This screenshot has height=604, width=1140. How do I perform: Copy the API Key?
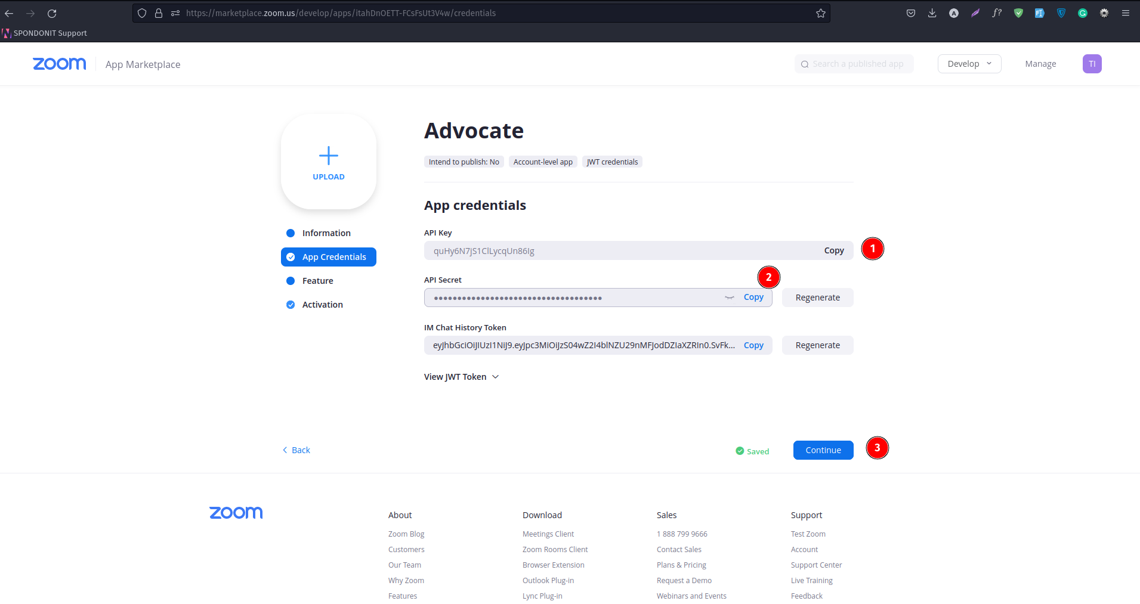coord(834,250)
